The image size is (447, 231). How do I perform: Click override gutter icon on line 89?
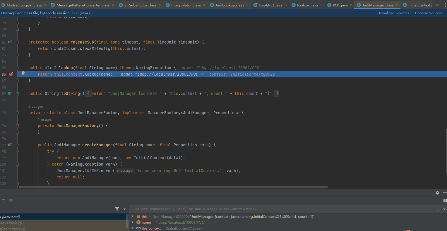[10, 93]
